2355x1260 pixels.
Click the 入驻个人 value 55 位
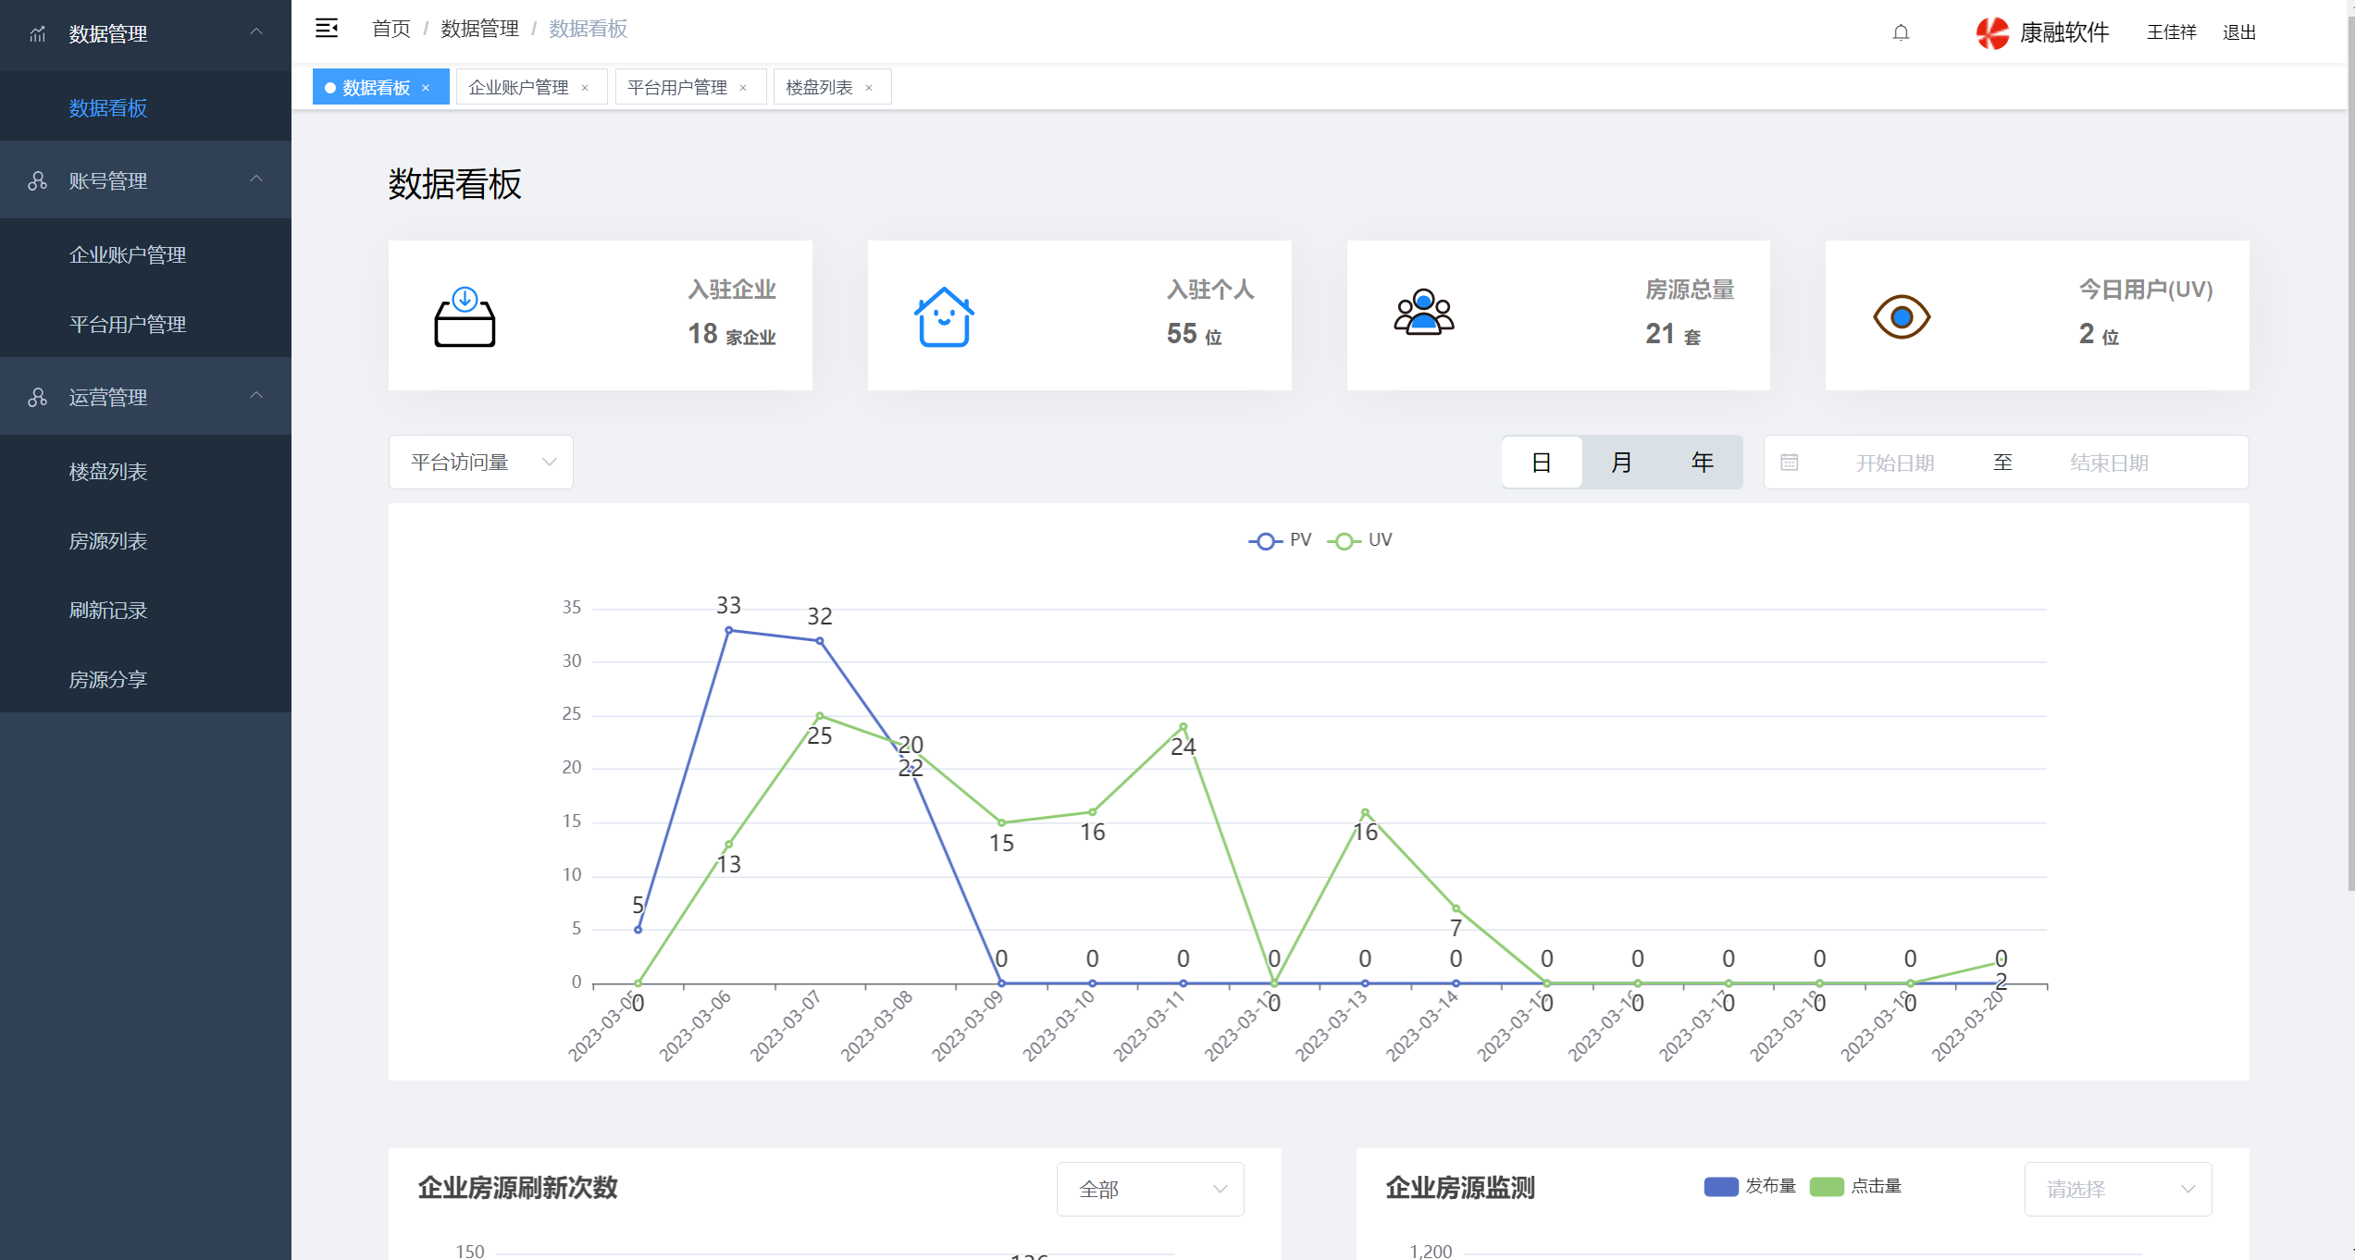(x=1194, y=334)
